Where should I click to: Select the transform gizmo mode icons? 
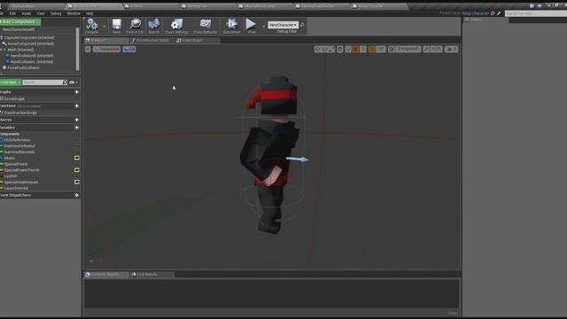click(324, 50)
